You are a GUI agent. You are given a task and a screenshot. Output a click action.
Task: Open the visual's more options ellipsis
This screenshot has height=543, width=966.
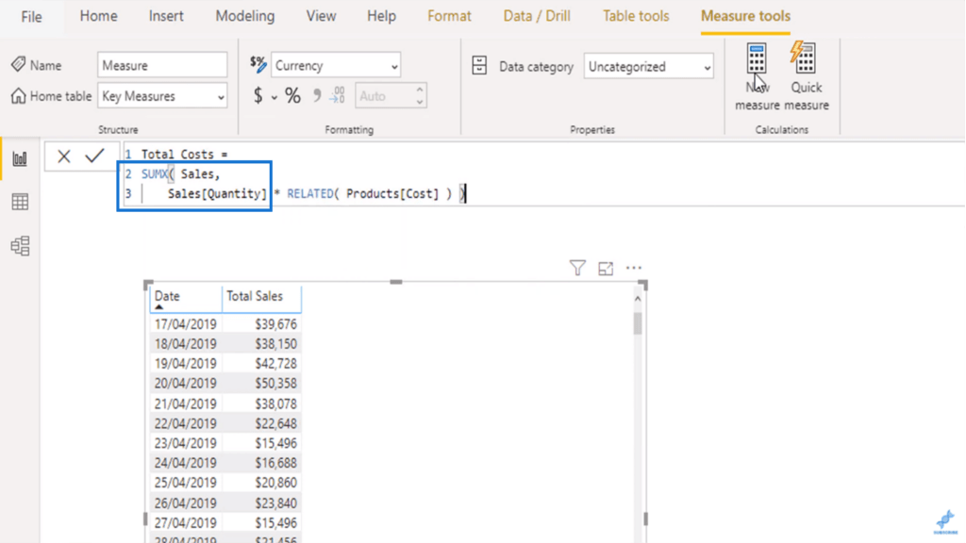633,268
